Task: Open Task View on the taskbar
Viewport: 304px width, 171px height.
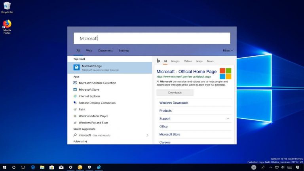Action: 23,167
